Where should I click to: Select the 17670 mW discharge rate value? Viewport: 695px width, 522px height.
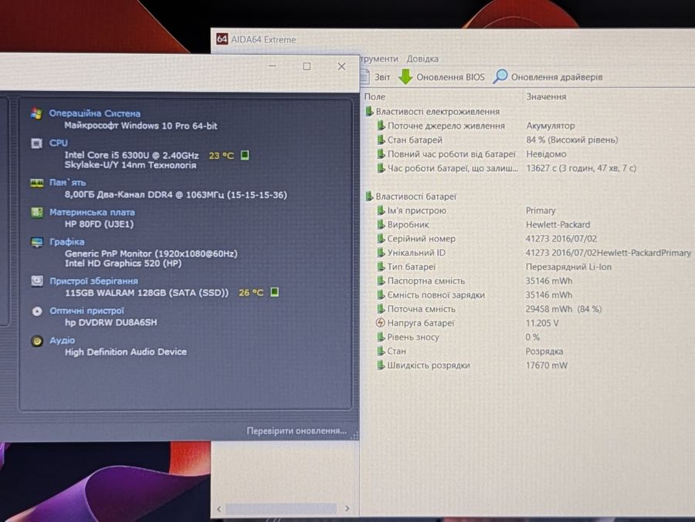(546, 365)
